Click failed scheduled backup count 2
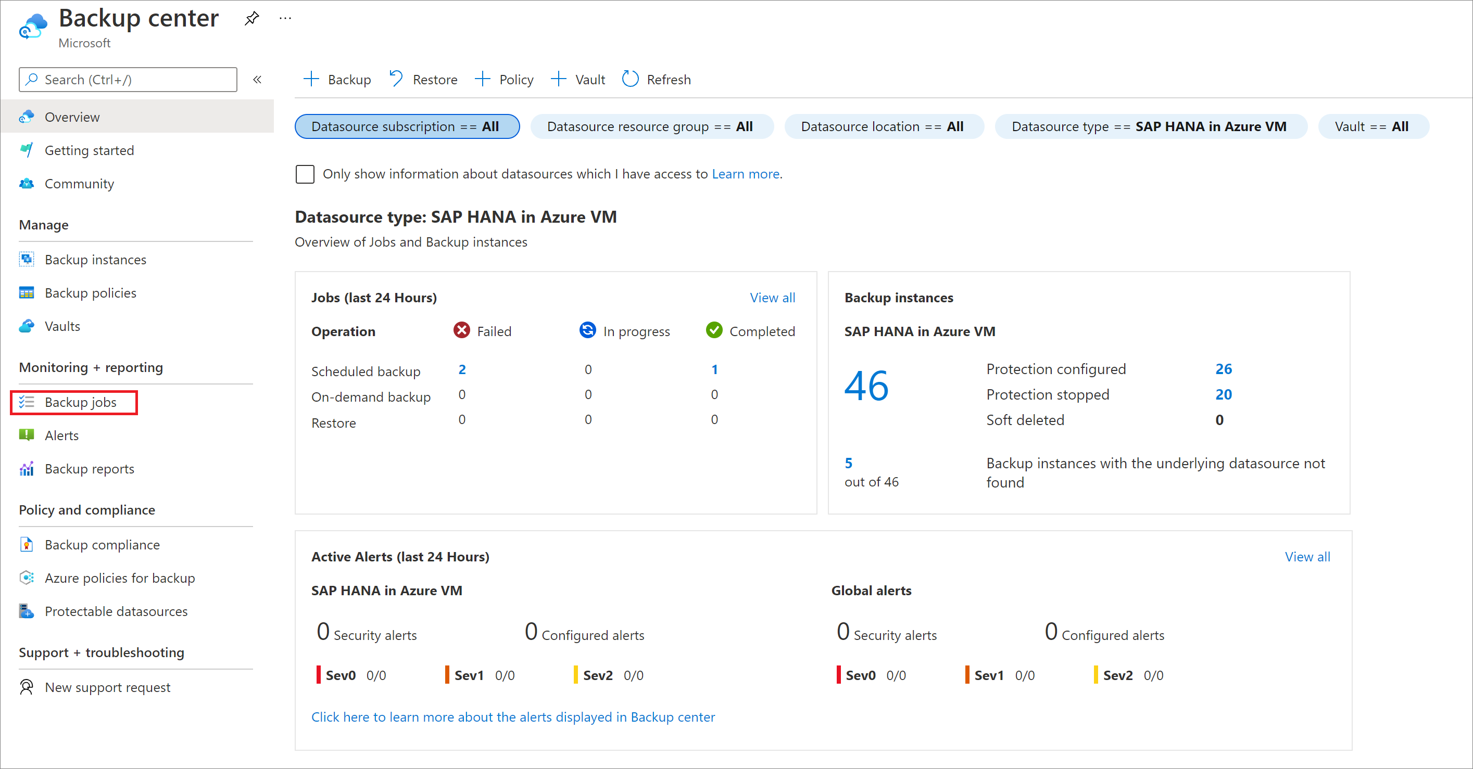The width and height of the screenshot is (1473, 769). (x=462, y=371)
